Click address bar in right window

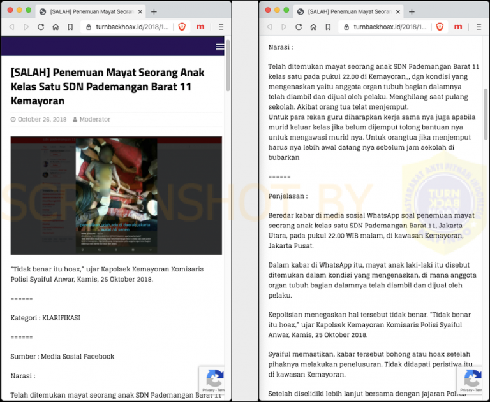click(390, 27)
